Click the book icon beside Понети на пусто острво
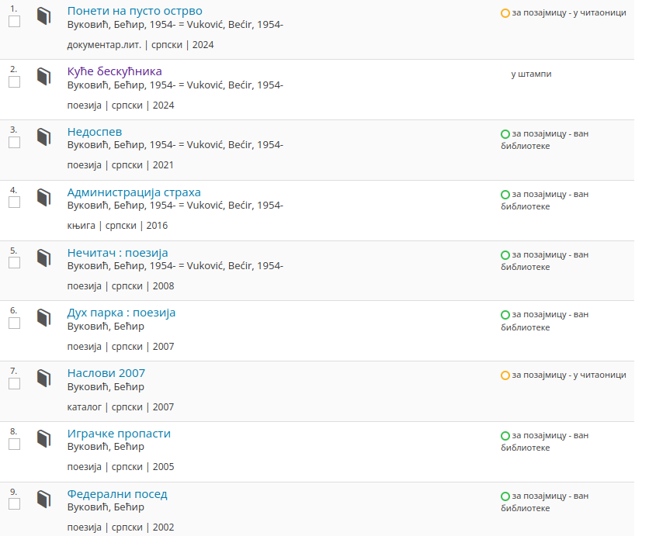This screenshot has height=536, width=649. point(43,16)
